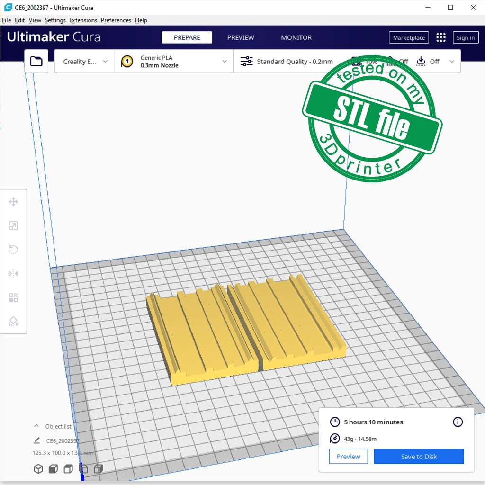Select the Support Blocker tool
The image size is (485, 485).
coord(13,322)
